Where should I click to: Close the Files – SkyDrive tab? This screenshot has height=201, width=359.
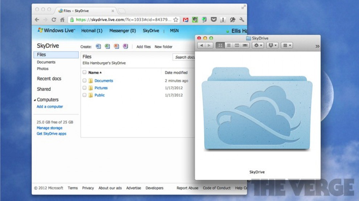point(113,11)
